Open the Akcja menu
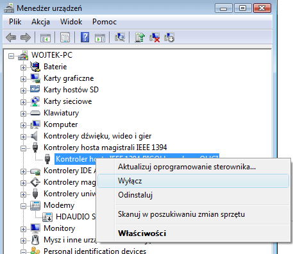 coord(40,22)
